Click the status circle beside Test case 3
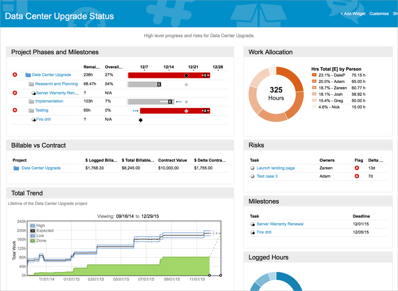Screen dimensions: 398x291 coord(252,176)
